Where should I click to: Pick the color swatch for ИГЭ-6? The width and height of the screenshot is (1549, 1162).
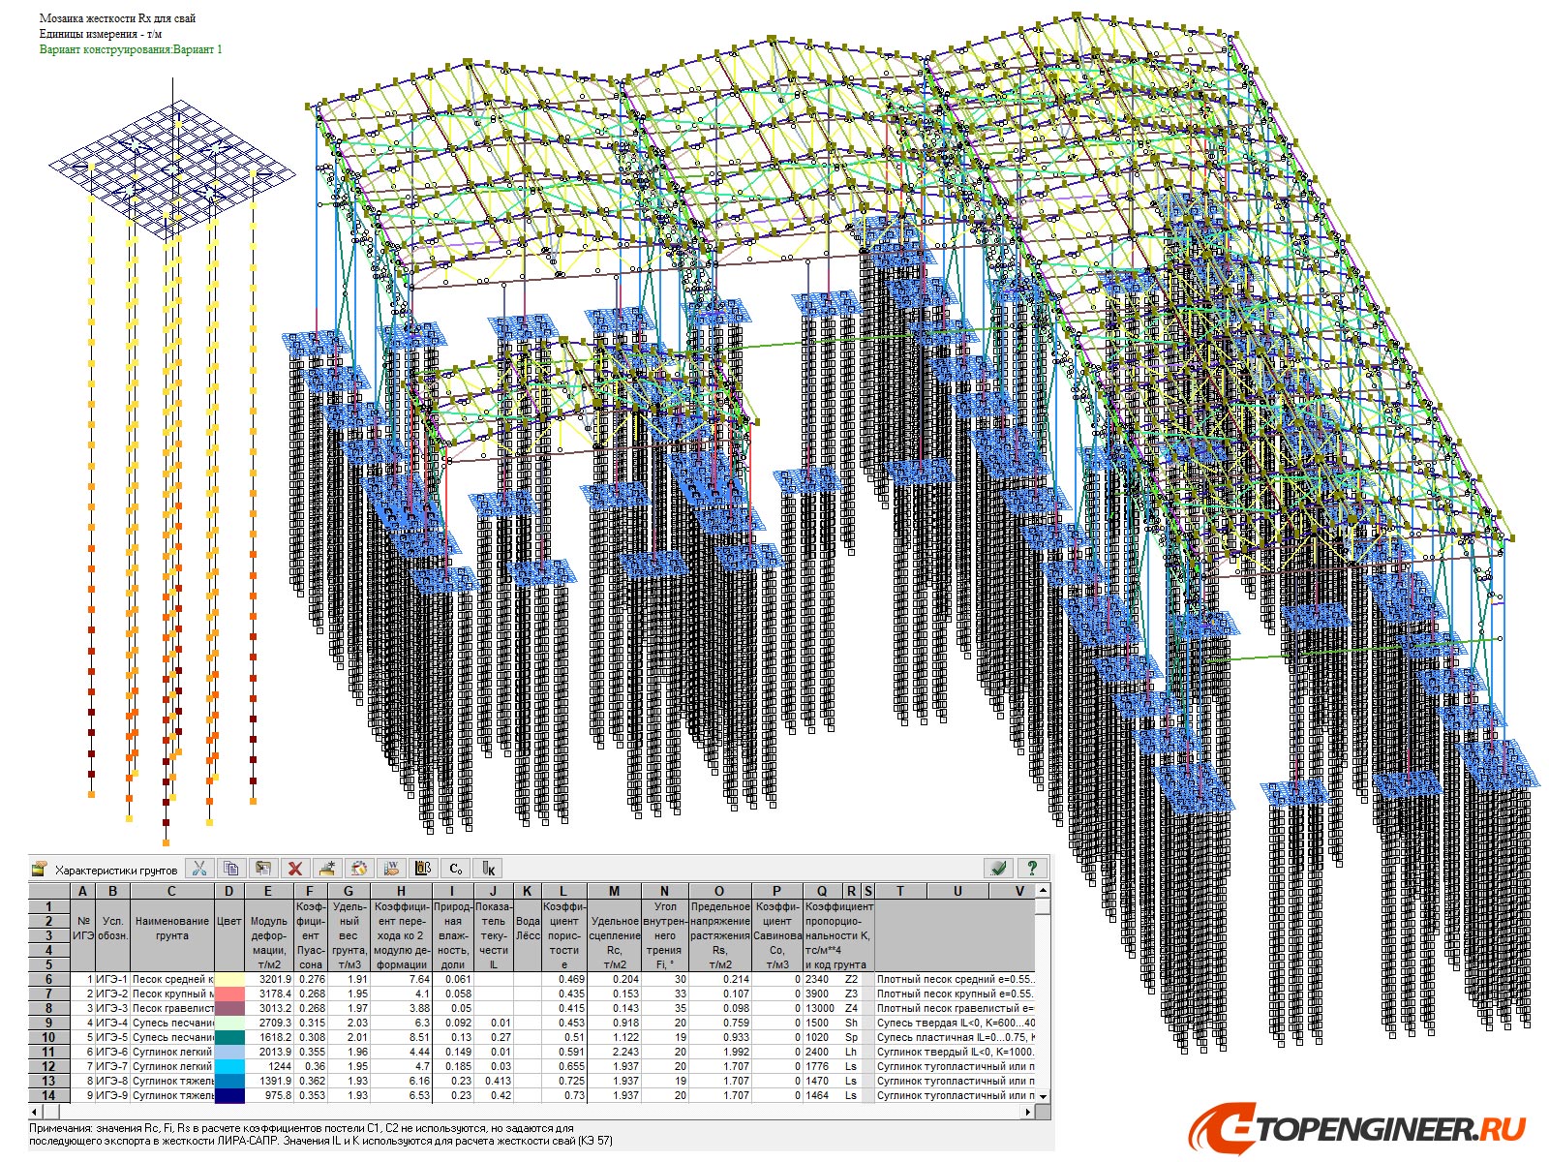point(229,1052)
